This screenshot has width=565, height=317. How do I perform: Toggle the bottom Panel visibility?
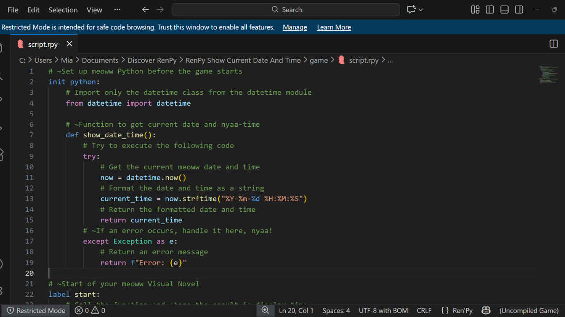(505, 10)
